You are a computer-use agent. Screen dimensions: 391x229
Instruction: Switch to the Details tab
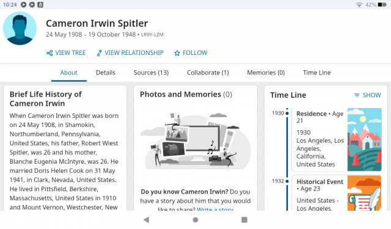point(106,73)
